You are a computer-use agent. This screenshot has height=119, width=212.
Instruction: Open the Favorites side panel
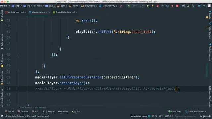click(2, 78)
